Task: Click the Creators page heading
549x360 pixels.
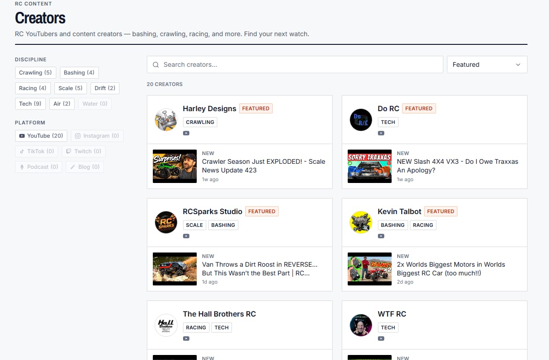Action: [x=40, y=18]
